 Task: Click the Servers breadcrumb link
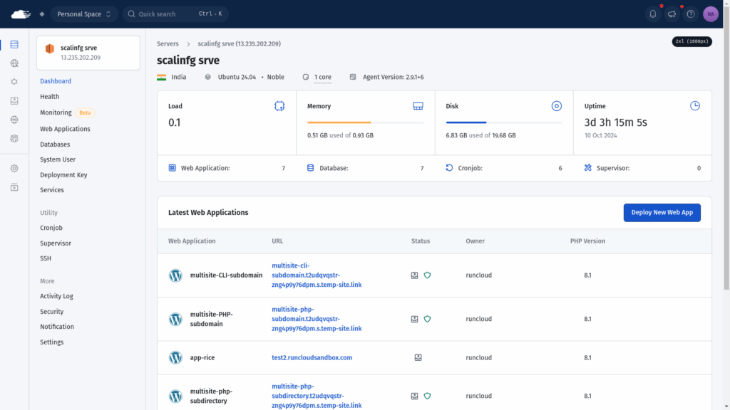[168, 43]
